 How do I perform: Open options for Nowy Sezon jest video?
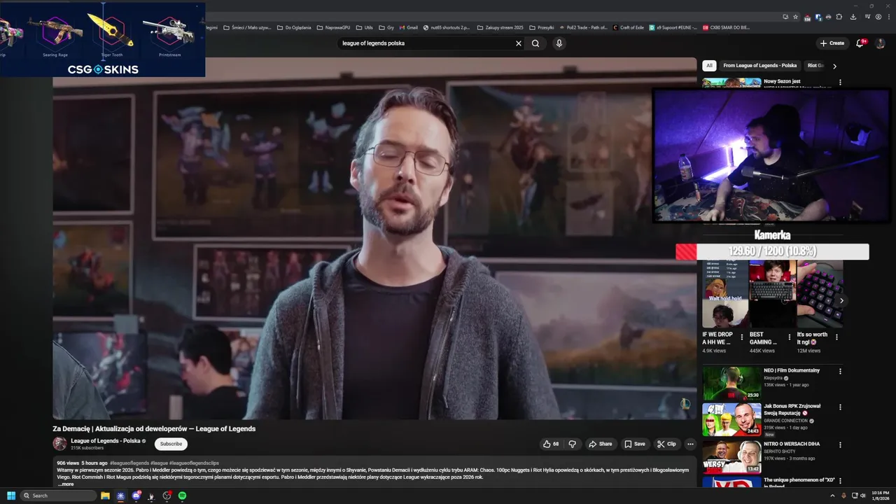840,83
